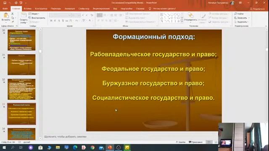Open the Справка tab
Screen dimensions: 269x151
pyautogui.click(x=140, y=8)
